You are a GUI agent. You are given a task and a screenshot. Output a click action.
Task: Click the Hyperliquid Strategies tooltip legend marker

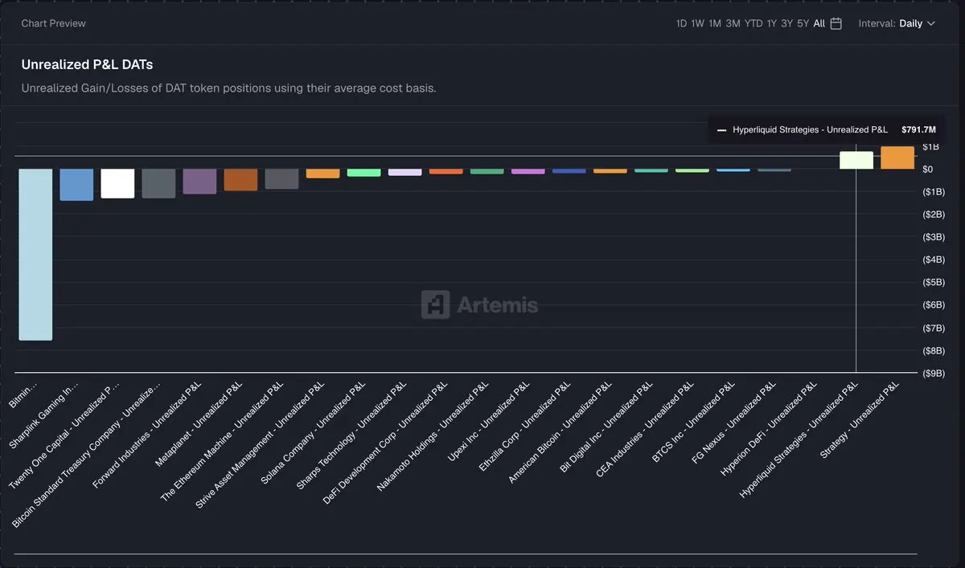pyautogui.click(x=721, y=129)
